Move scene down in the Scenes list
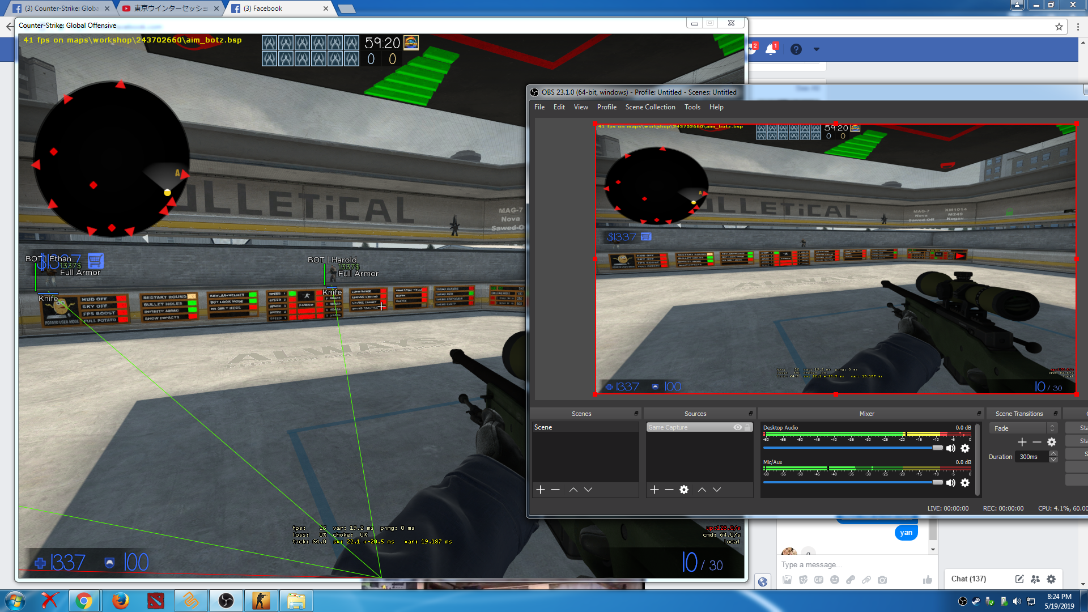The image size is (1088, 612). tap(588, 490)
